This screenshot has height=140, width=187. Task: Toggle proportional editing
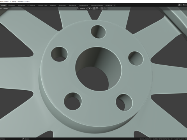click(x=102, y=9)
